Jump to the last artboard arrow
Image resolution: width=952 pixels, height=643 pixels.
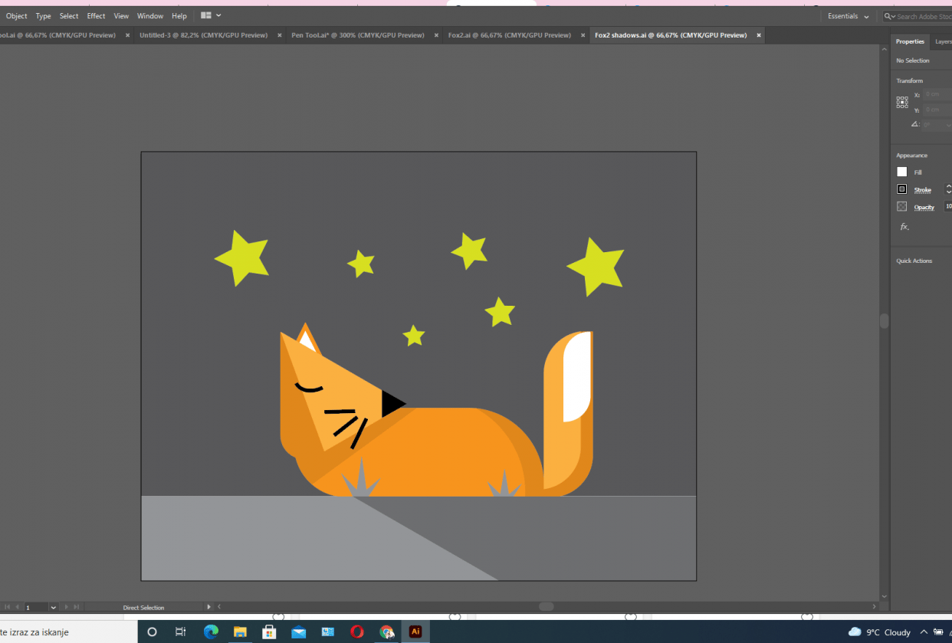pos(75,607)
